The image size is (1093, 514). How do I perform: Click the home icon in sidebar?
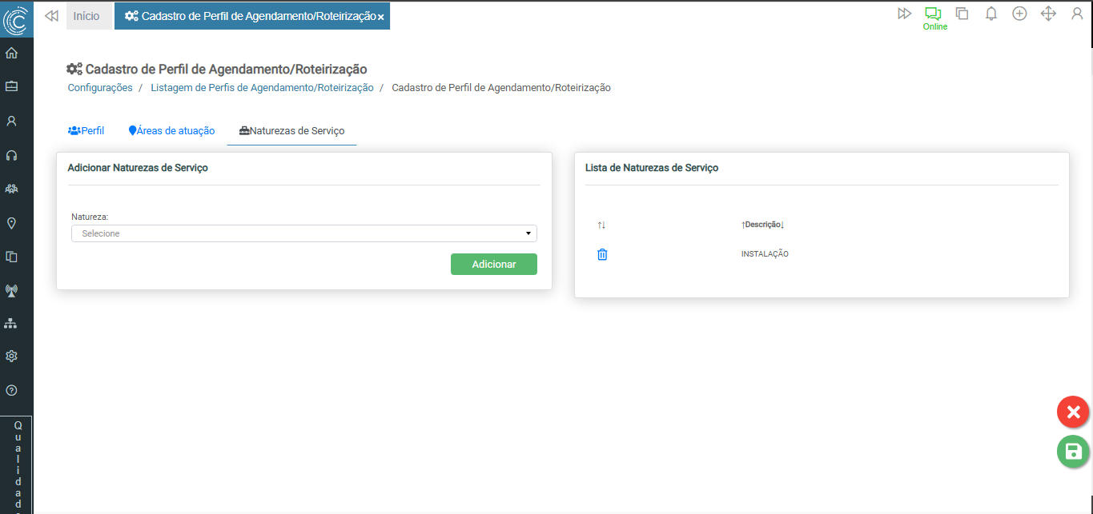tap(11, 54)
